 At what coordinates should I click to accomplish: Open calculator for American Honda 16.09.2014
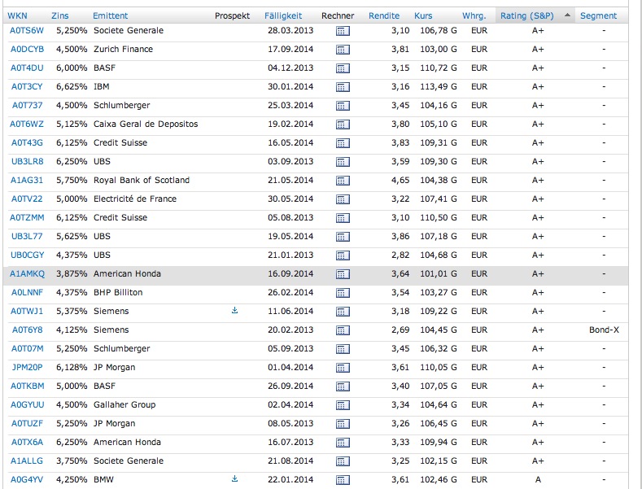click(343, 274)
